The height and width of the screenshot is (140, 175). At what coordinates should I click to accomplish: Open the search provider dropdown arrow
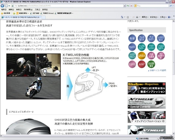coord(173,6)
